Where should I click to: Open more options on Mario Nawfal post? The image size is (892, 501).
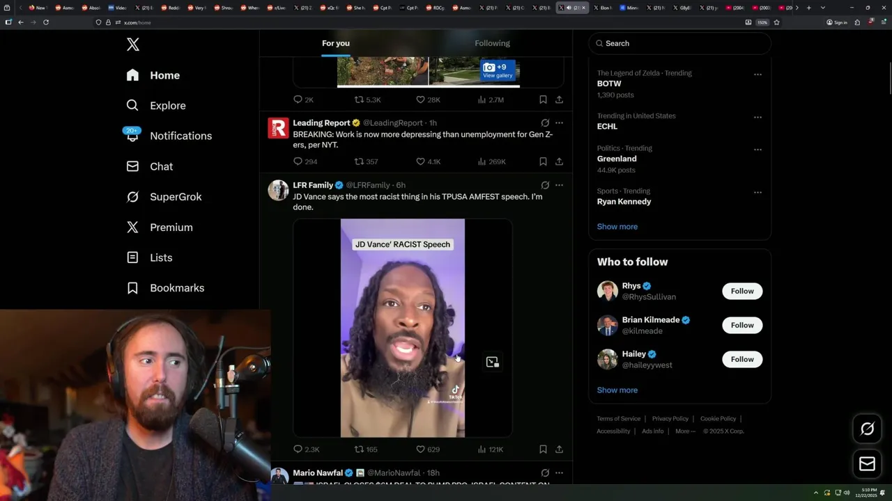(559, 473)
